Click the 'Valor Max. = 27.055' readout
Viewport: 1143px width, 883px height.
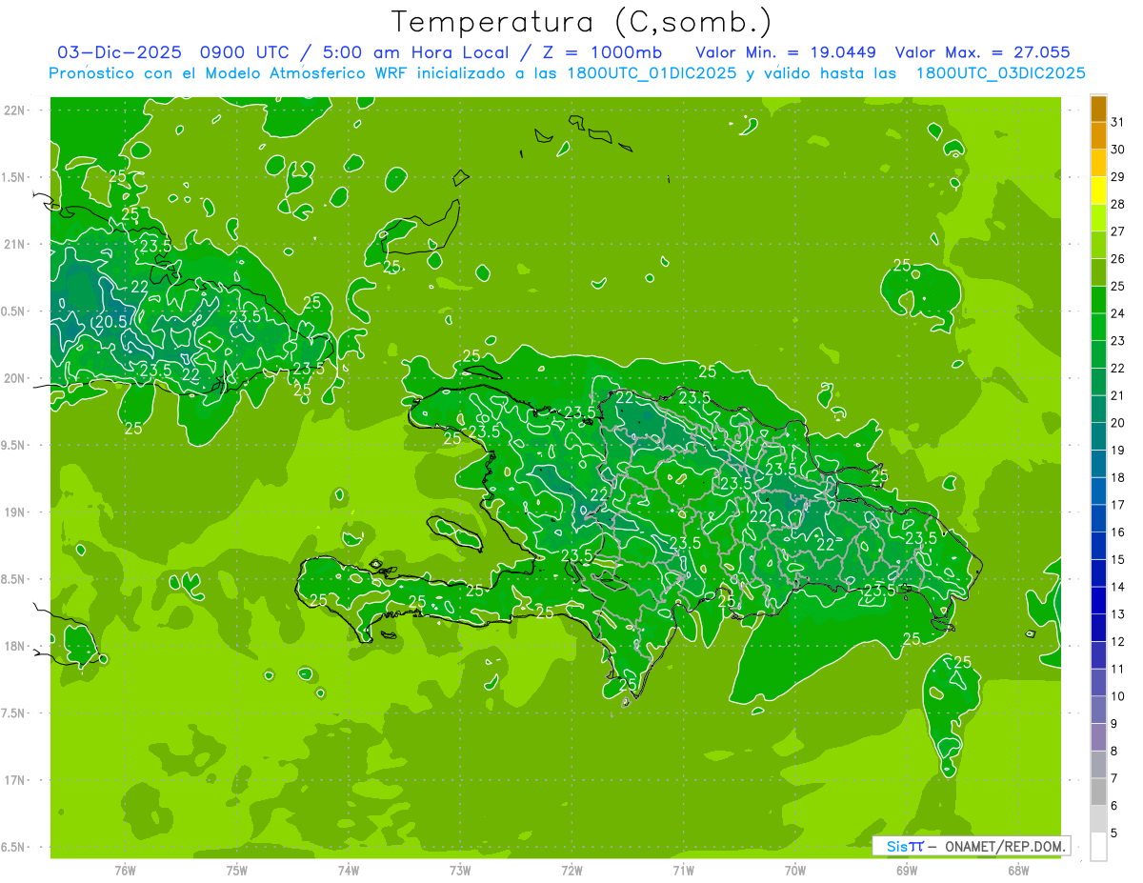click(x=981, y=52)
